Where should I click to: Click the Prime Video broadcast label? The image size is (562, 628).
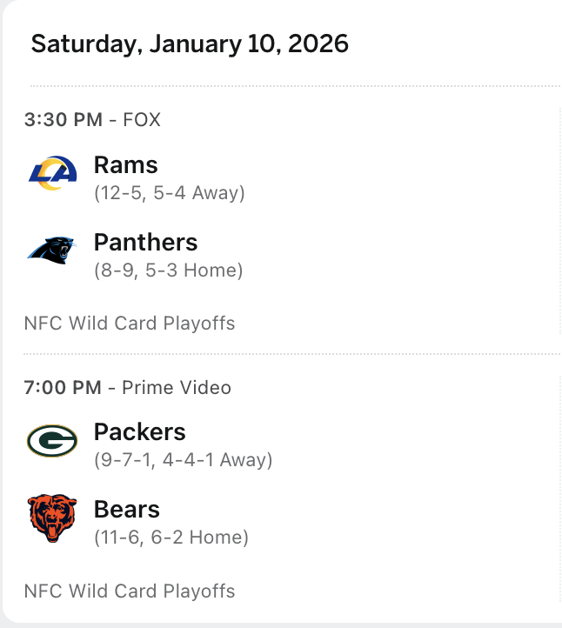click(177, 388)
